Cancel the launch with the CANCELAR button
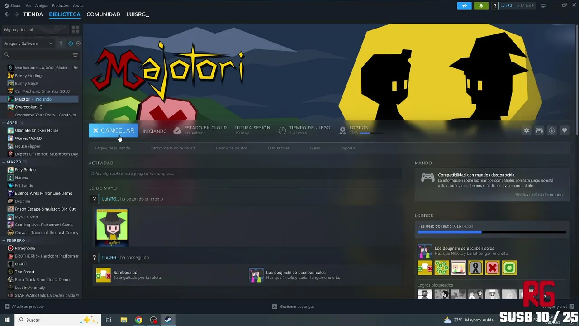The image size is (579, 326). (x=113, y=130)
